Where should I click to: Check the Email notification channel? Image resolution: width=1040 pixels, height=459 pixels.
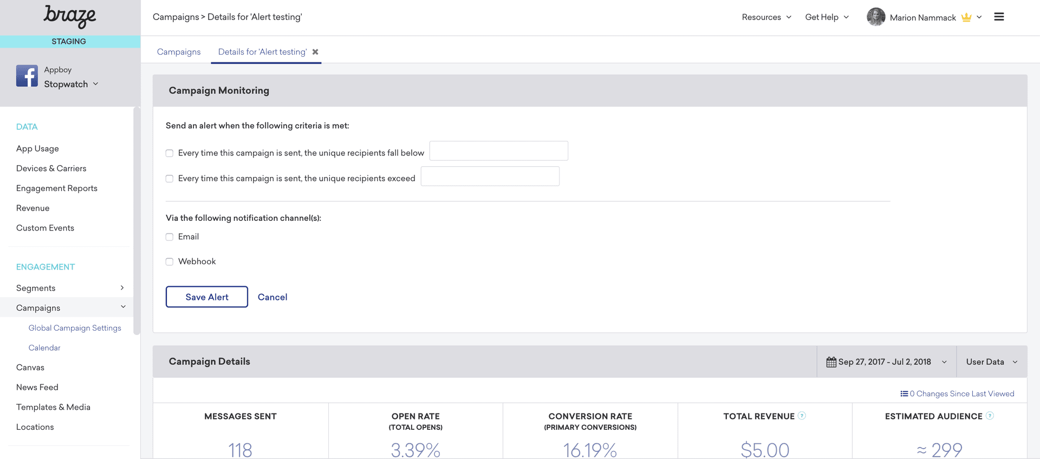click(x=170, y=237)
